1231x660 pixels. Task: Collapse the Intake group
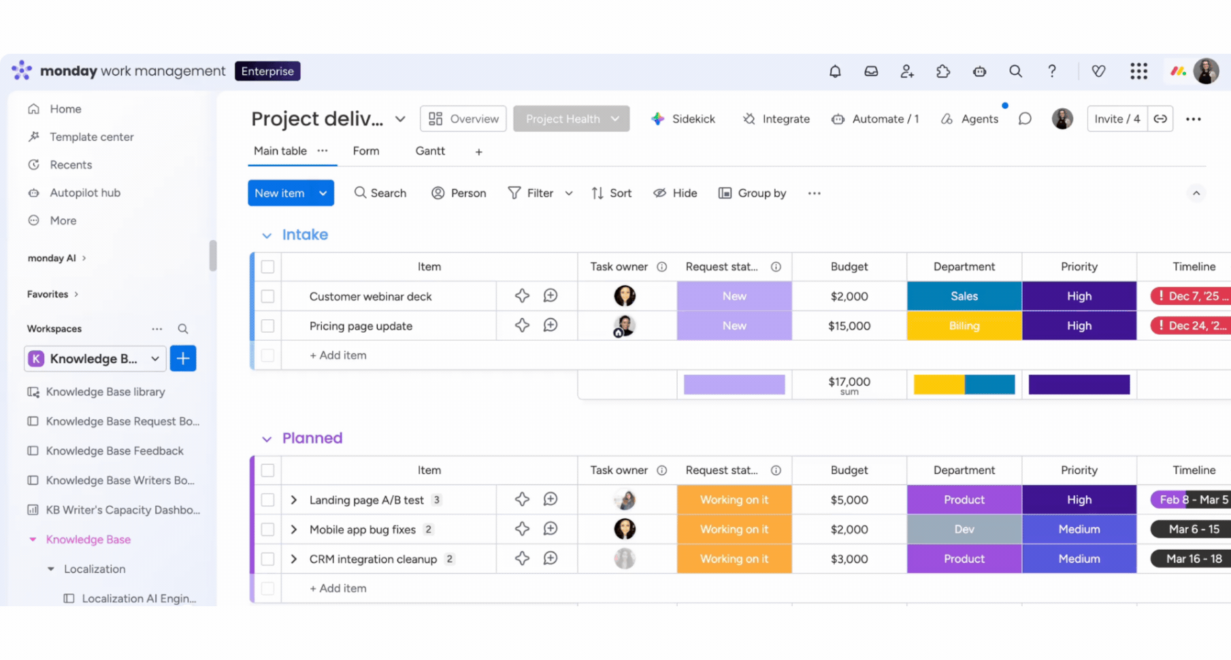(267, 235)
